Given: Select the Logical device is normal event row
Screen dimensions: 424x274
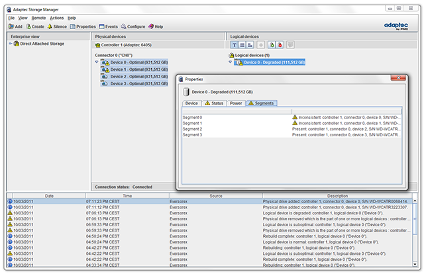Looking at the screenshot, I should [x=210, y=242].
